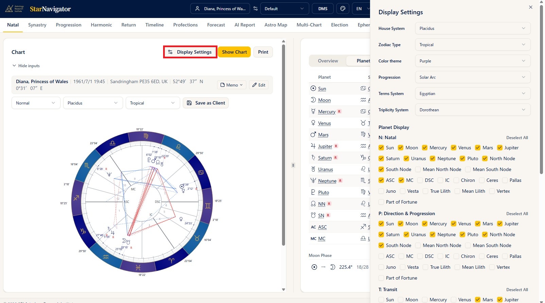Open the Diana, Princess of Wales profile selector
This screenshot has height=303, width=545.
[x=220, y=9]
